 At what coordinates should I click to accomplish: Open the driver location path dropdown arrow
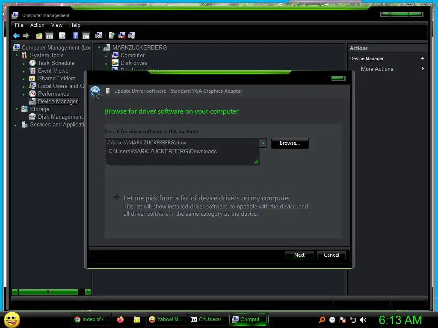tap(263, 143)
